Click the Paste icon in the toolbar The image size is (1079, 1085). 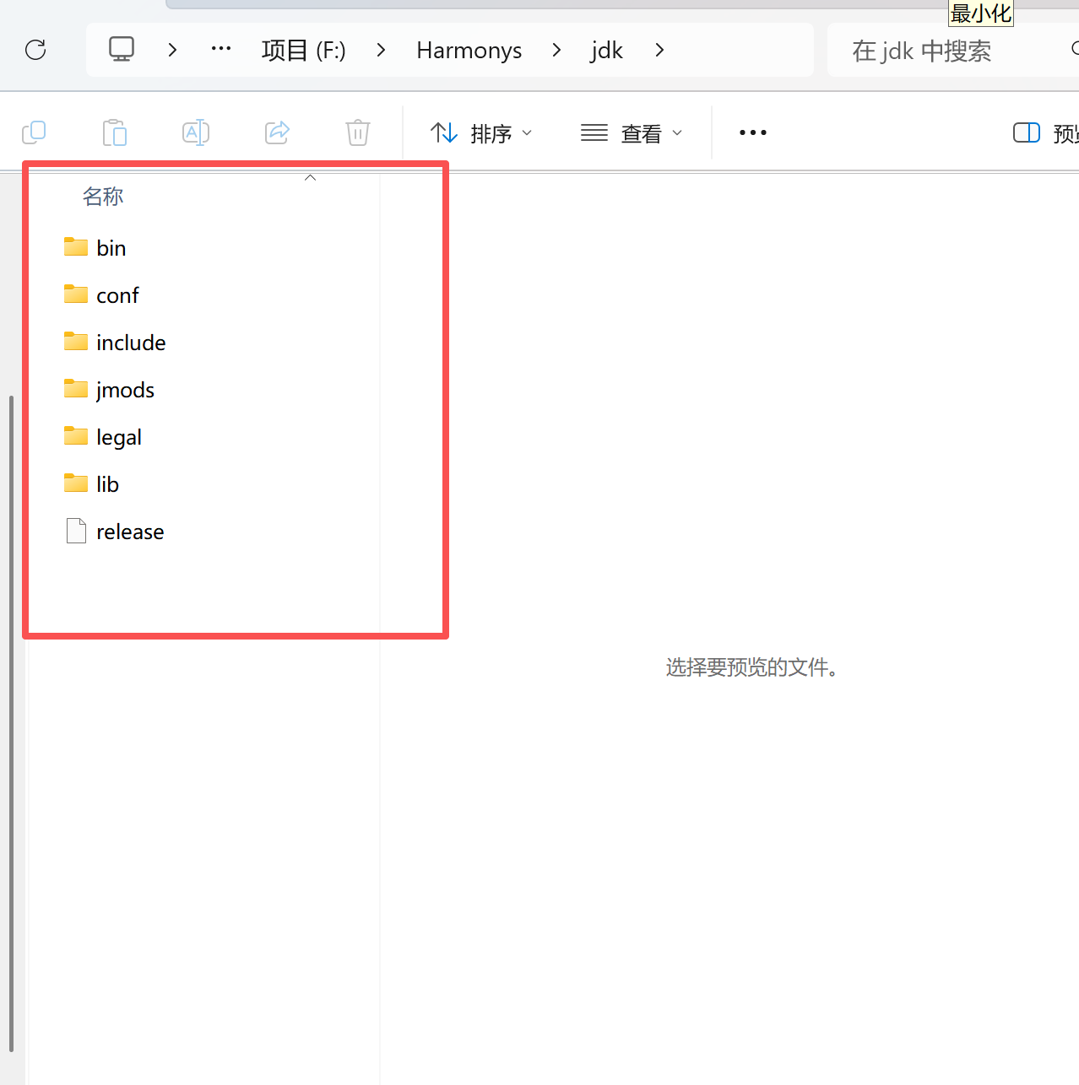(x=115, y=132)
